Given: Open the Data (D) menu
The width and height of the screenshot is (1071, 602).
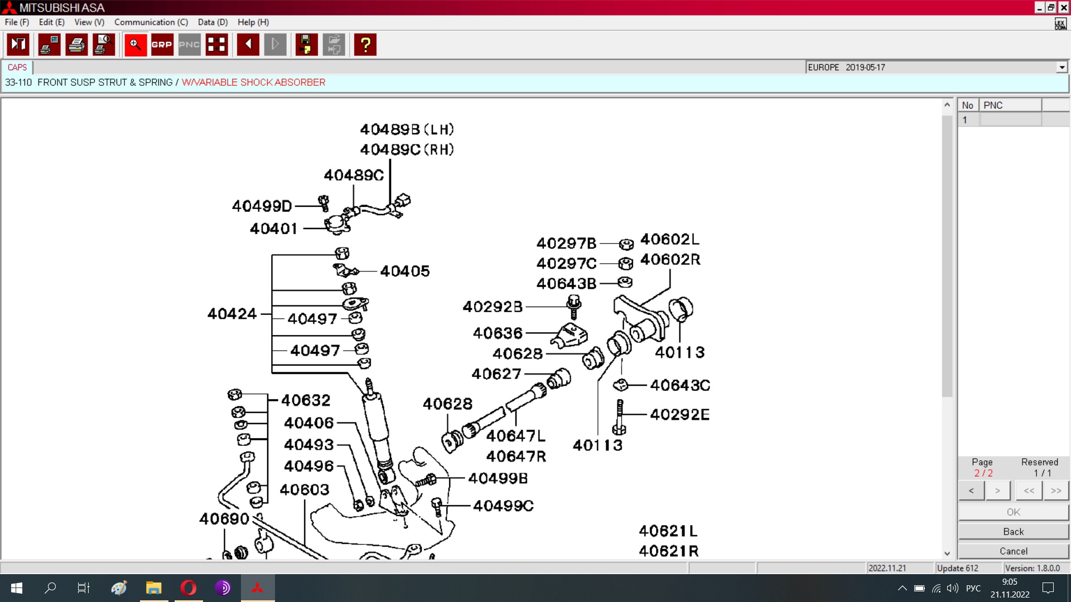Looking at the screenshot, I should tap(213, 22).
